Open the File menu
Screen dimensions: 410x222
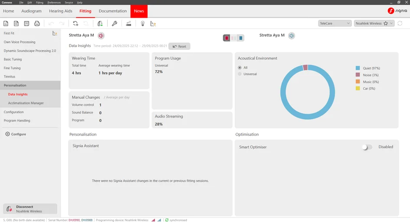21,2
